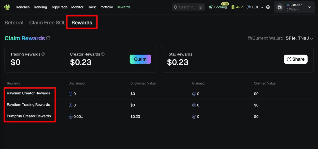This screenshot has height=149, width=318.
Task: Go to the Portfolio page
Action: (x=106, y=7)
